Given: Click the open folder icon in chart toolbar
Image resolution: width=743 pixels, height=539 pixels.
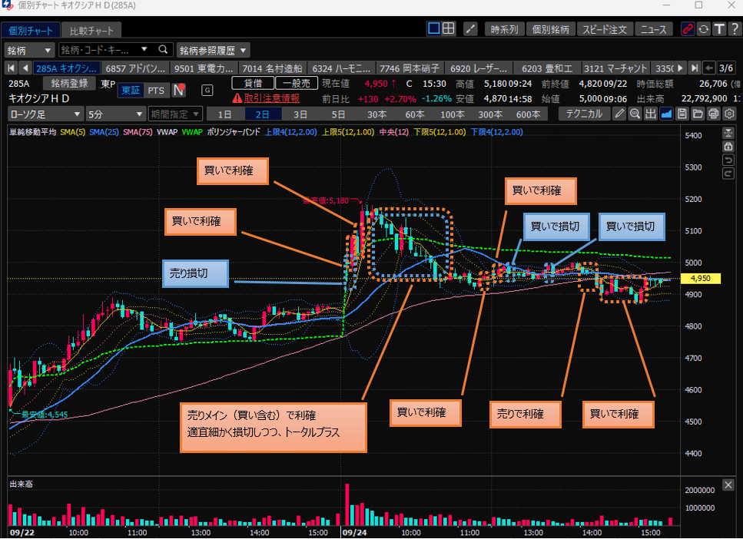Looking at the screenshot, I should (698, 114).
